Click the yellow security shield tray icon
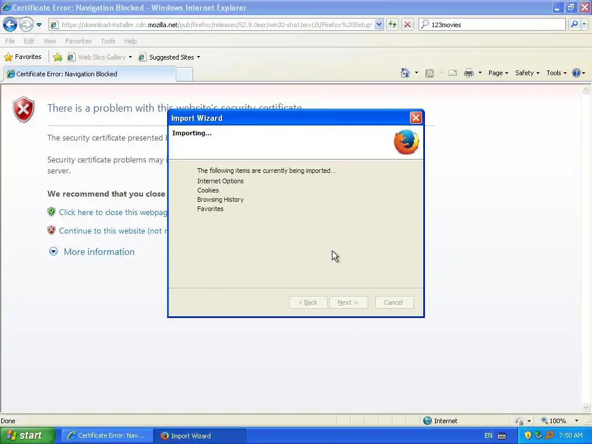Viewport: 592px width, 444px height. [x=528, y=436]
